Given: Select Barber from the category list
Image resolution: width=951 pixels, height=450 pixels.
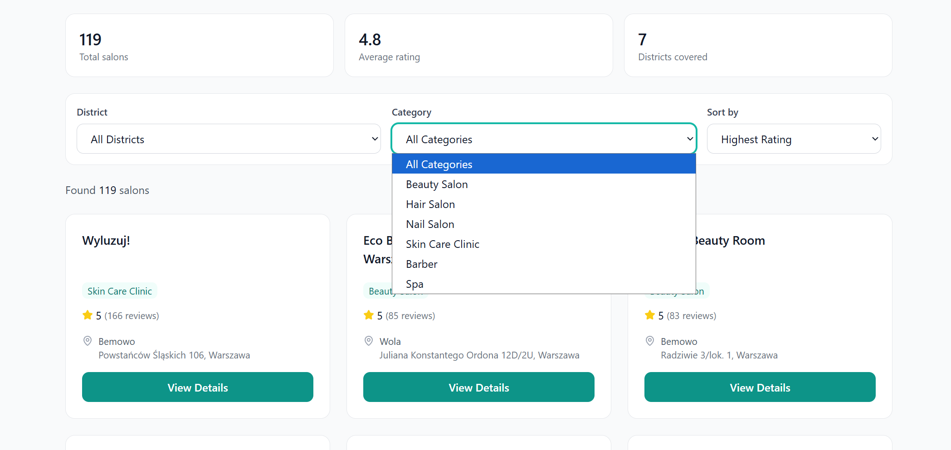Looking at the screenshot, I should 544,264.
